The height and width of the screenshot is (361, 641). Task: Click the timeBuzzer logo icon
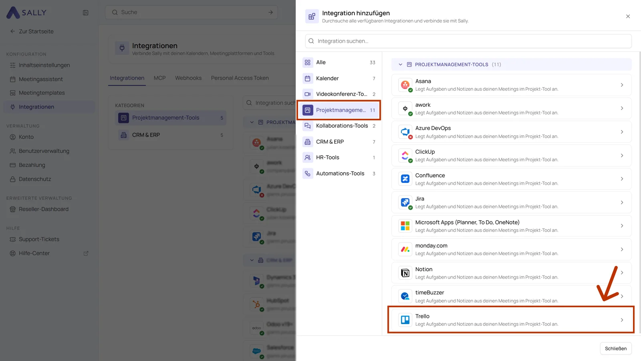(x=405, y=296)
